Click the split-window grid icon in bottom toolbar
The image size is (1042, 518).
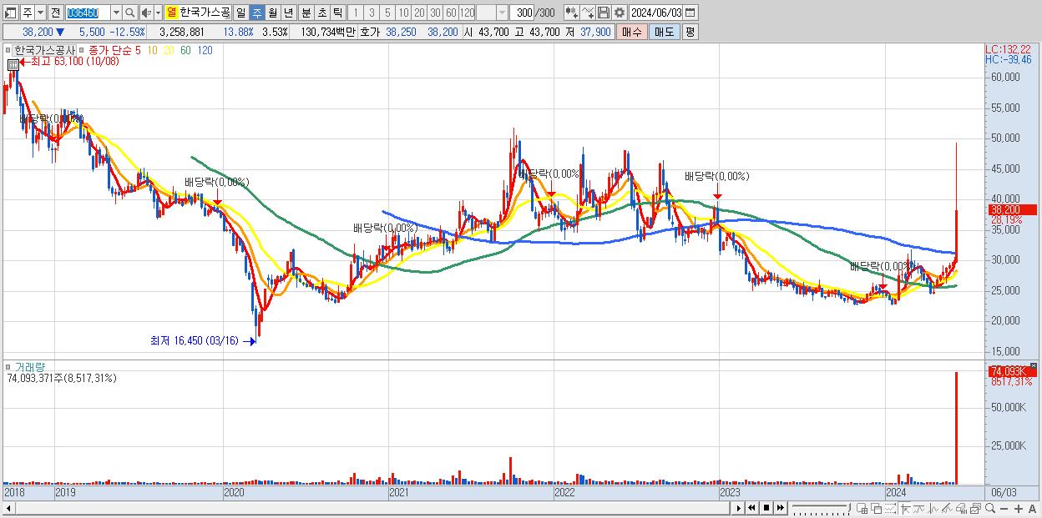point(862,509)
